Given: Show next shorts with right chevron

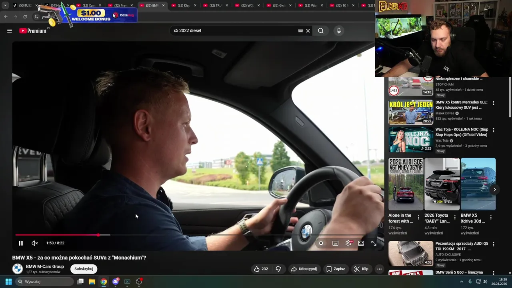Looking at the screenshot, I should [x=494, y=190].
